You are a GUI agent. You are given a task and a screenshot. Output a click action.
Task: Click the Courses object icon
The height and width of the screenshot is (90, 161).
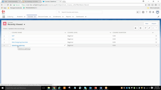[x=5, y=23]
